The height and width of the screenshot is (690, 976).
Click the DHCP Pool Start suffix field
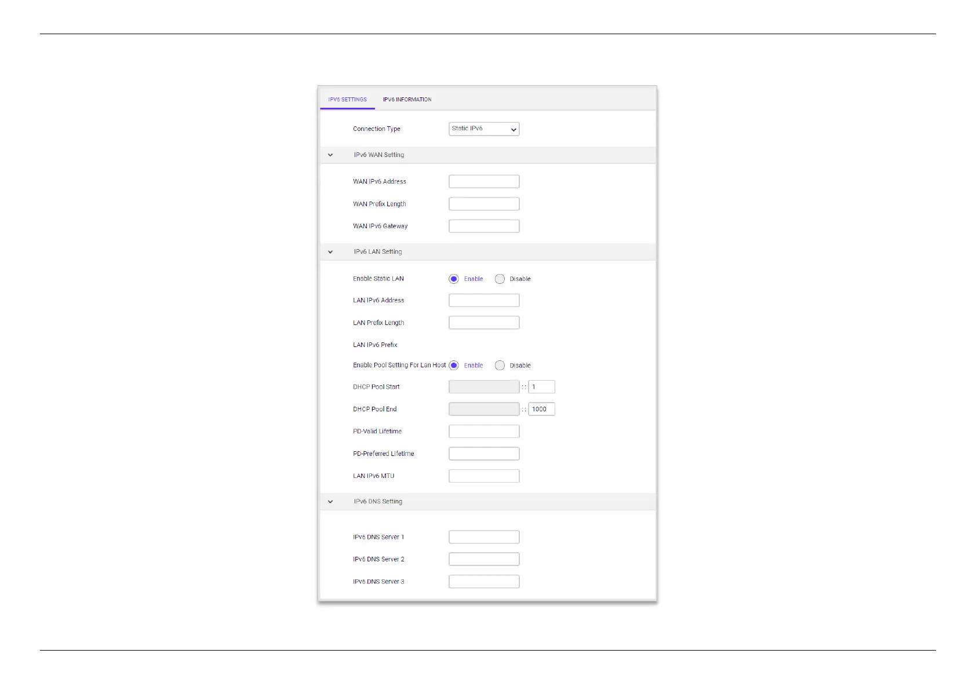pyautogui.click(x=541, y=386)
